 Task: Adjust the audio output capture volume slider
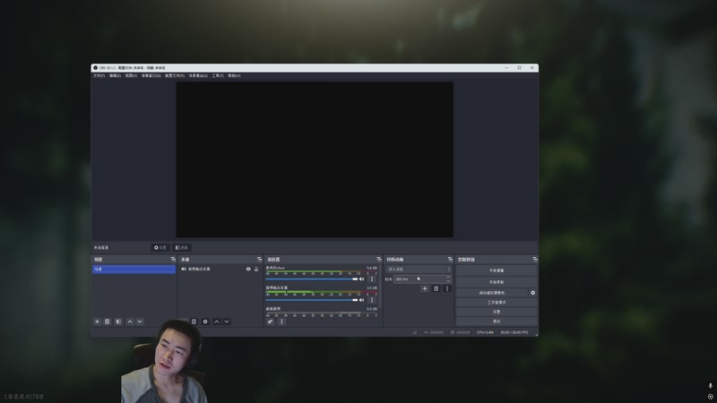pos(312,300)
